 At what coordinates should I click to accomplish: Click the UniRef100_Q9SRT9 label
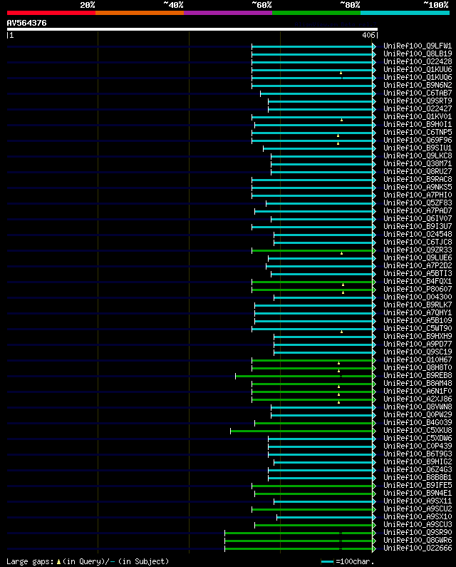418,101
